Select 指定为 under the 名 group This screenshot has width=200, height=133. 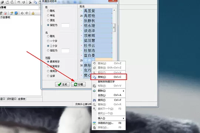click(52, 51)
